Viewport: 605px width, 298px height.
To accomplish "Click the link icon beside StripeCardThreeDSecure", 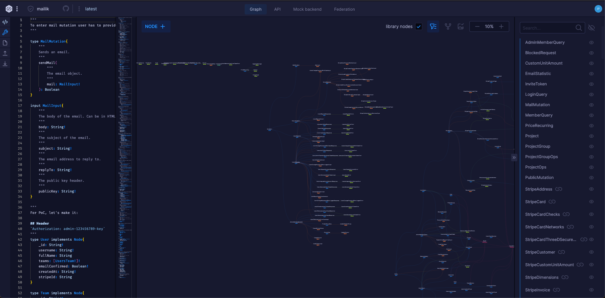I will pos(584,239).
